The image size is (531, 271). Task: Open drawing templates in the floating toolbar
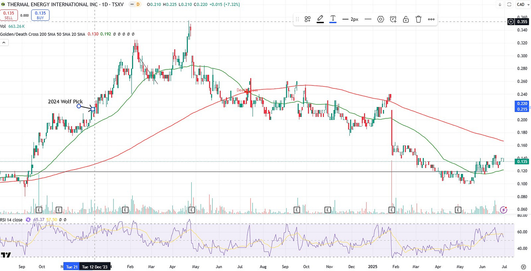[x=307, y=19]
